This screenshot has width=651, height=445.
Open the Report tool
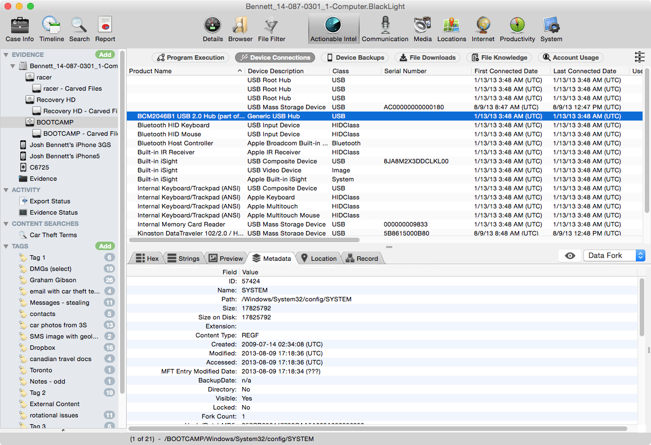pos(105,25)
